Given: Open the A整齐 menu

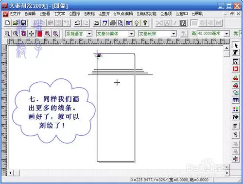Looking at the screenshot, I should pyautogui.click(x=104, y=14).
